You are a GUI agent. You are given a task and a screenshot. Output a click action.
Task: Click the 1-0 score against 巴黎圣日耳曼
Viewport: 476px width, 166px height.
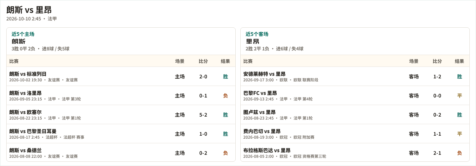point(203,134)
